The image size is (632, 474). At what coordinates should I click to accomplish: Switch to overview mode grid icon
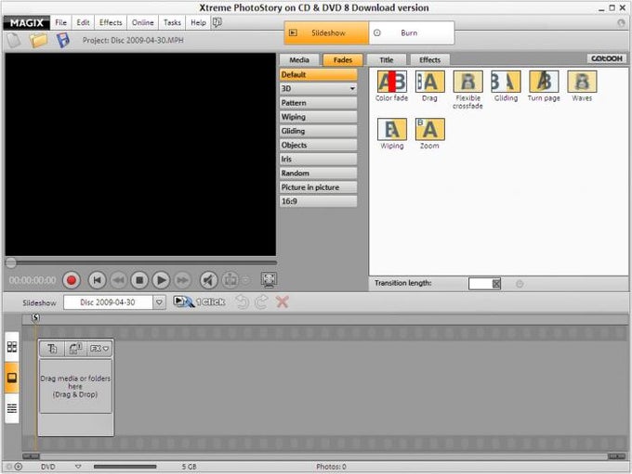12,347
